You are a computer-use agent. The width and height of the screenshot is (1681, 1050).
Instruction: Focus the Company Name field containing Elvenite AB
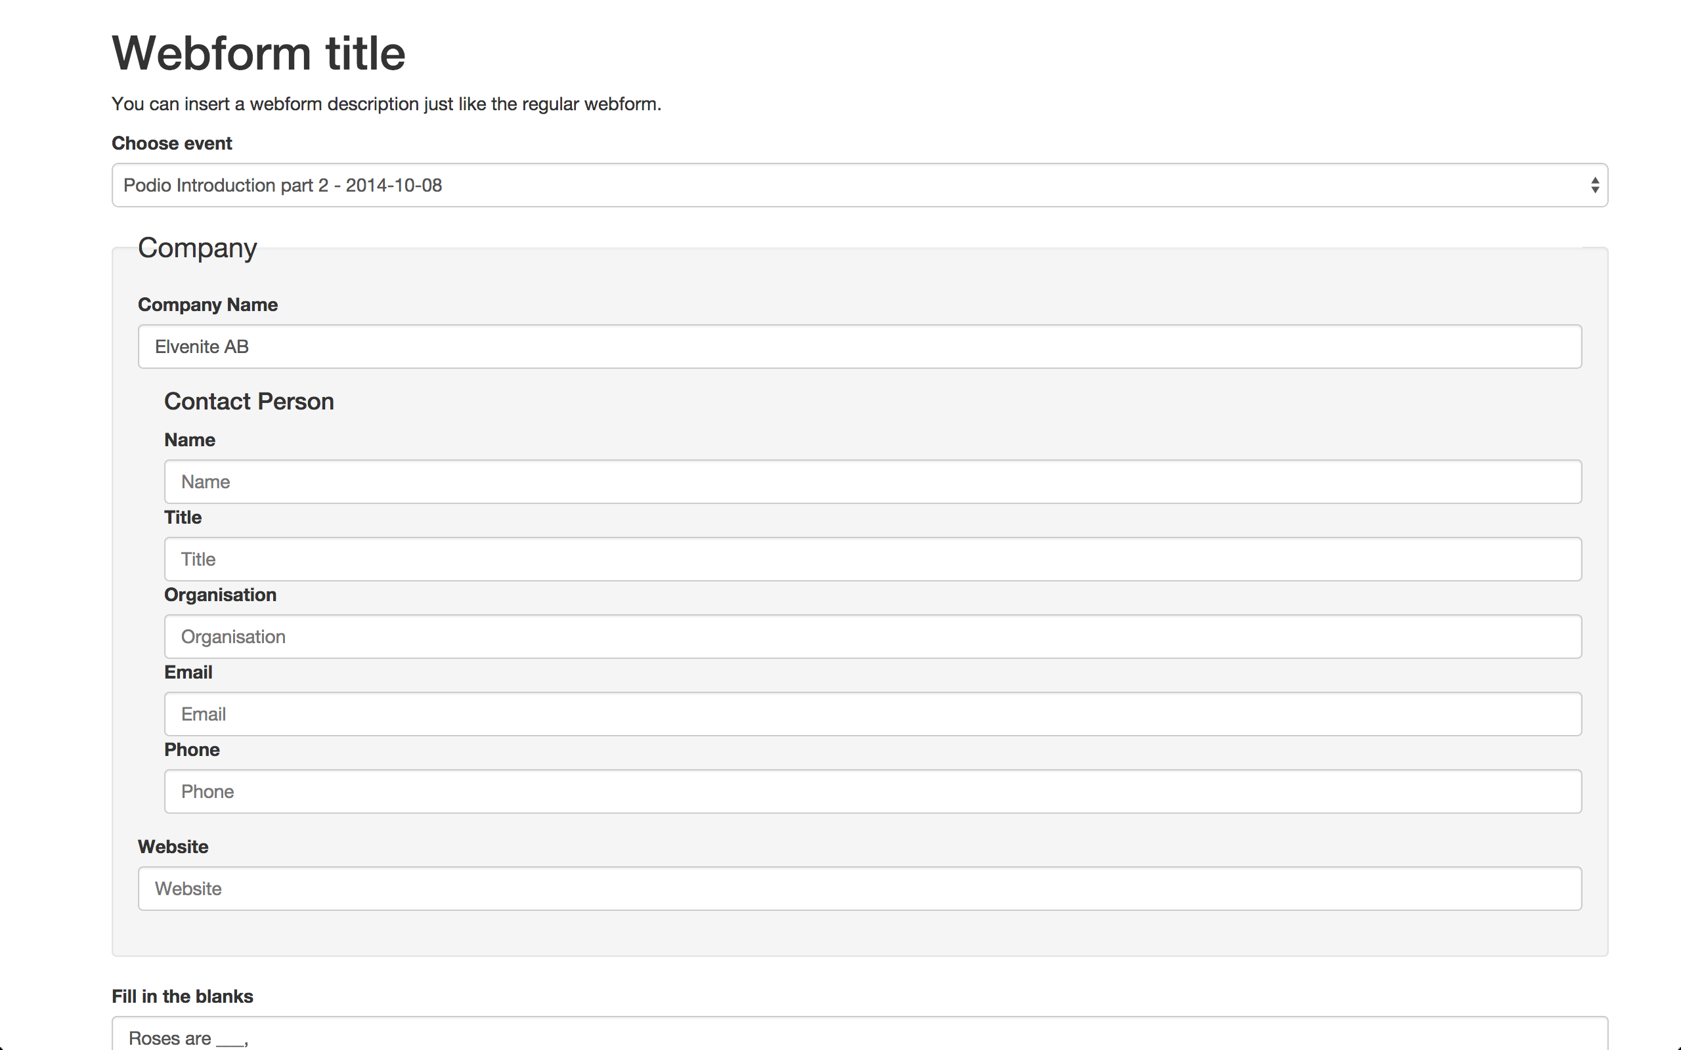860,346
